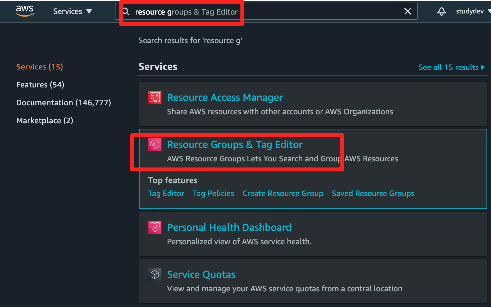The width and height of the screenshot is (491, 307).
Task: Open the Services dropdown menu
Action: 73,11
